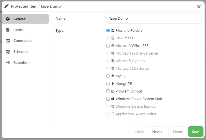Screen dimensions: 206x140
Task: Click the MongoDB leaf icon
Action: tap(113, 83)
